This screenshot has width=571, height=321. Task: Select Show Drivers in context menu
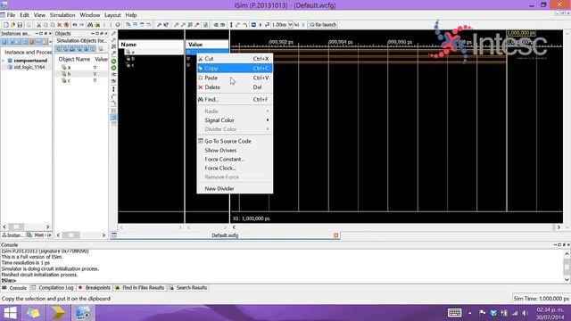coord(235,151)
